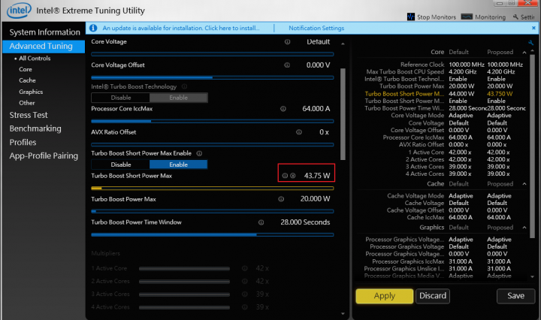Click Core Voltage slider

coord(212,54)
